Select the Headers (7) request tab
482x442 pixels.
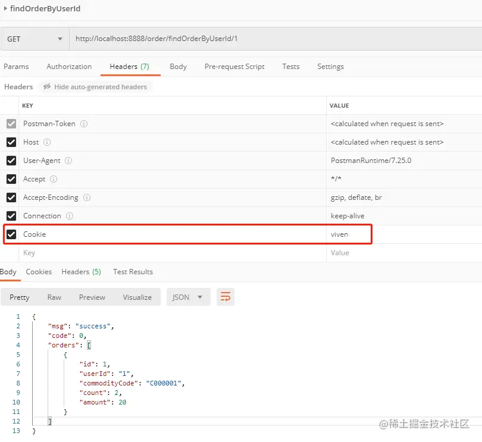click(129, 67)
